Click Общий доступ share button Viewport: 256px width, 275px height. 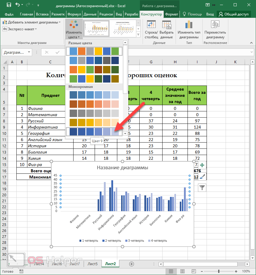(234, 14)
